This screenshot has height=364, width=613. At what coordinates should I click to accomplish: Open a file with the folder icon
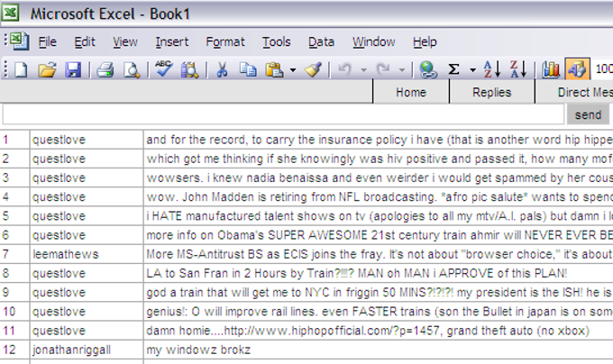[x=47, y=70]
